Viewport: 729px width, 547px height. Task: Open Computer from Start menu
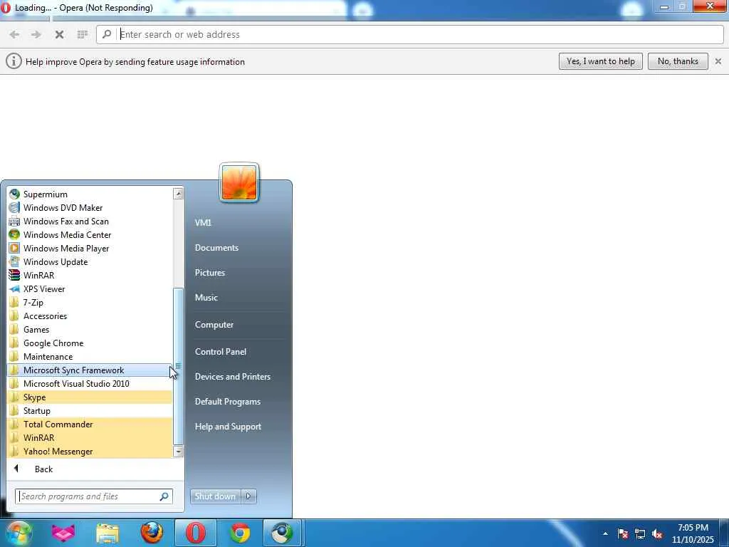click(x=214, y=325)
